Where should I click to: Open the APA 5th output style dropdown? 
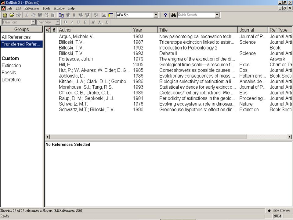click(x=156, y=15)
